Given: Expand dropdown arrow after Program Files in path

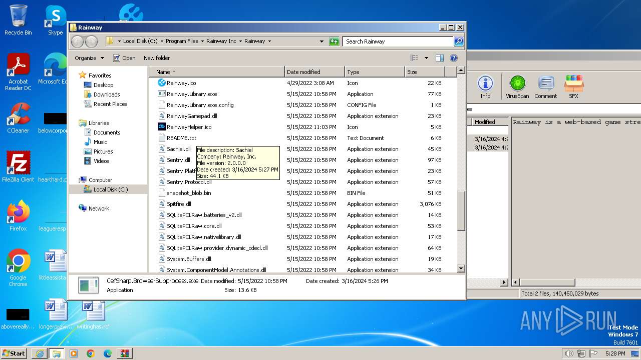Looking at the screenshot, I should pos(202,41).
